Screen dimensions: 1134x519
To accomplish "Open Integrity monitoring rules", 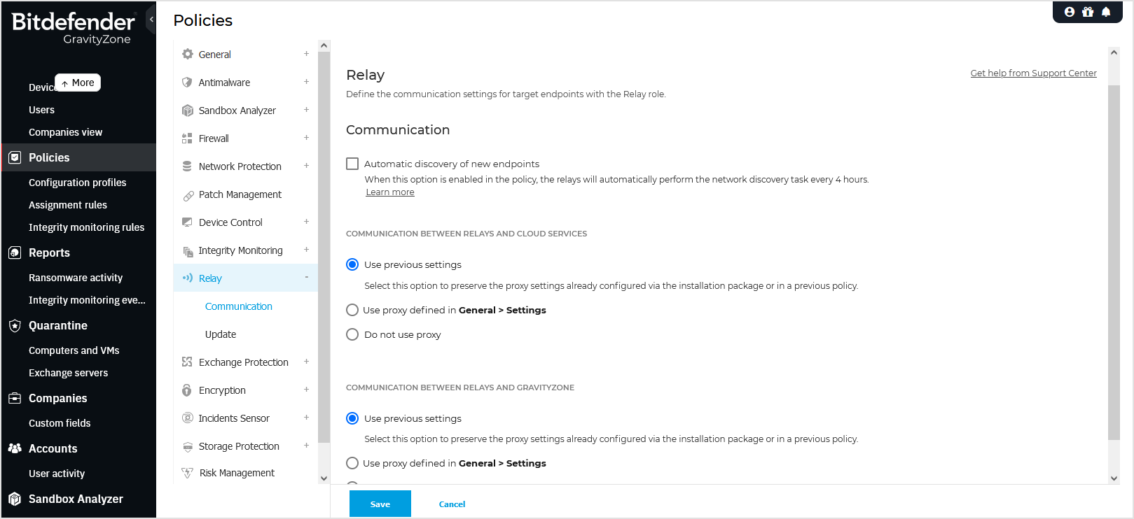I will coord(86,227).
